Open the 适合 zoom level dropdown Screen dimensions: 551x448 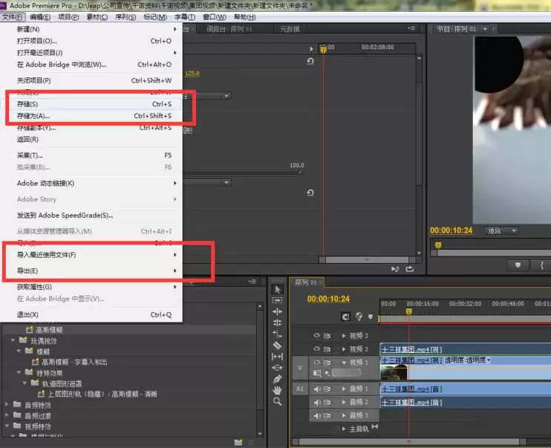502,230
